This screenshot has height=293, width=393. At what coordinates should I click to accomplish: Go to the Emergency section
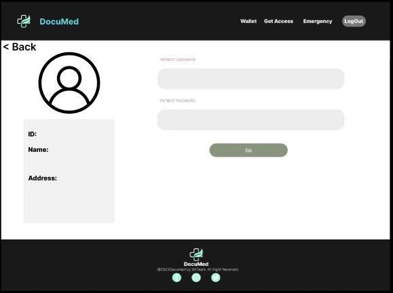pyautogui.click(x=318, y=21)
